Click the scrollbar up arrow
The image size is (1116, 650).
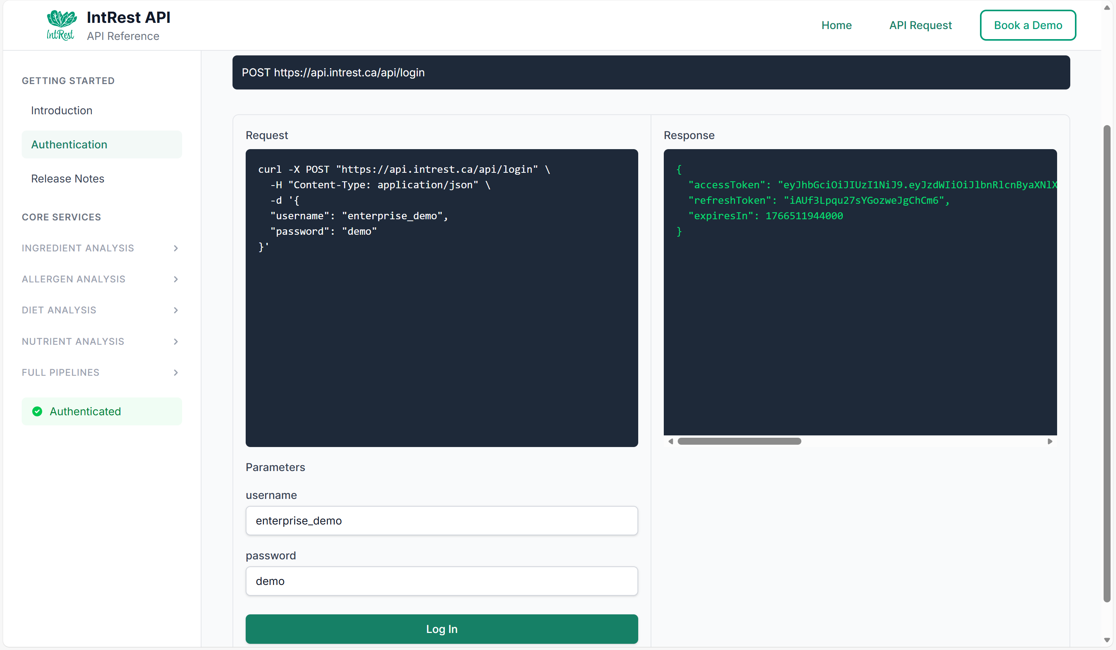pyautogui.click(x=1107, y=7)
